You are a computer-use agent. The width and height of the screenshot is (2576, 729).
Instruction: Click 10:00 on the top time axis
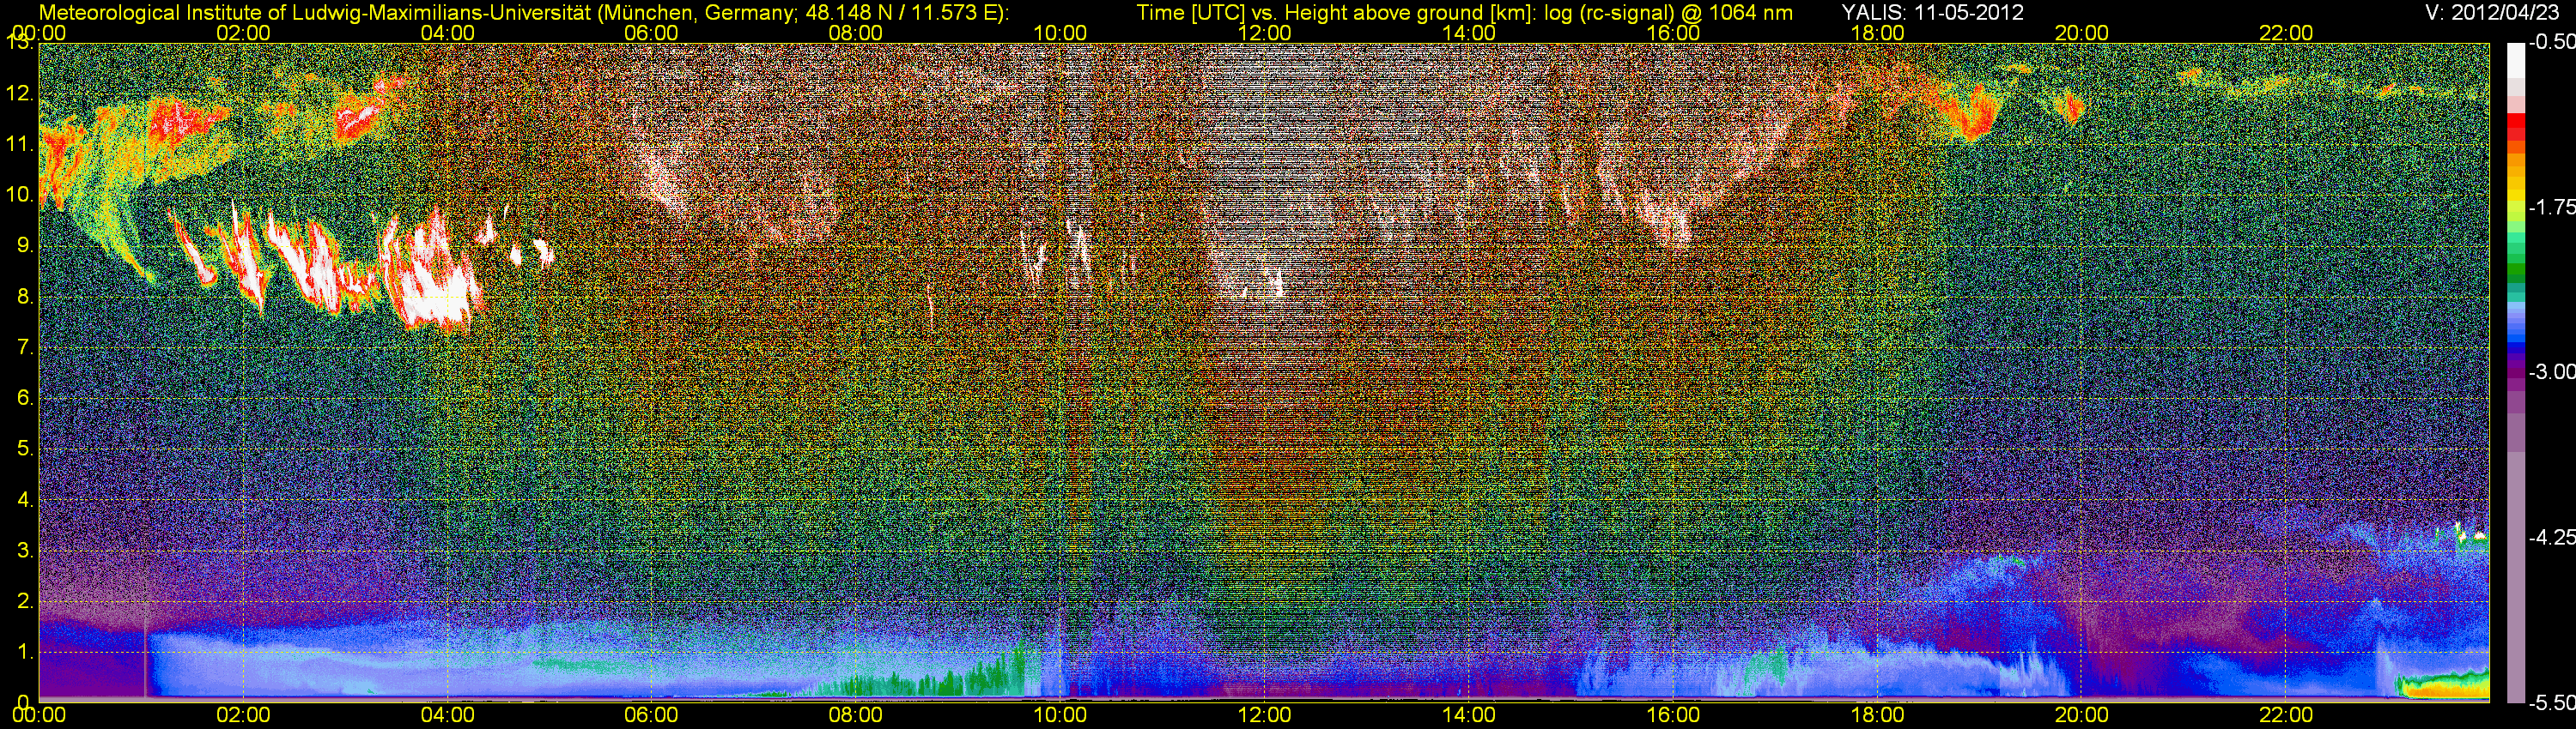(1060, 33)
